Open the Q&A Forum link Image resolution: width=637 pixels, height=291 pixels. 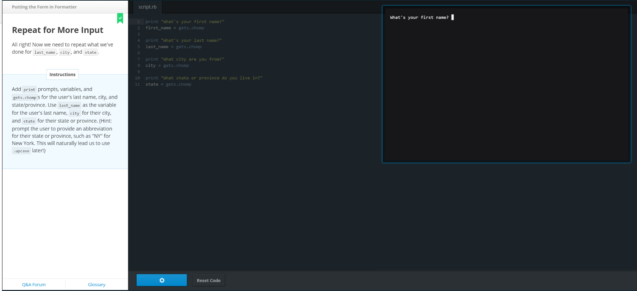pos(34,284)
